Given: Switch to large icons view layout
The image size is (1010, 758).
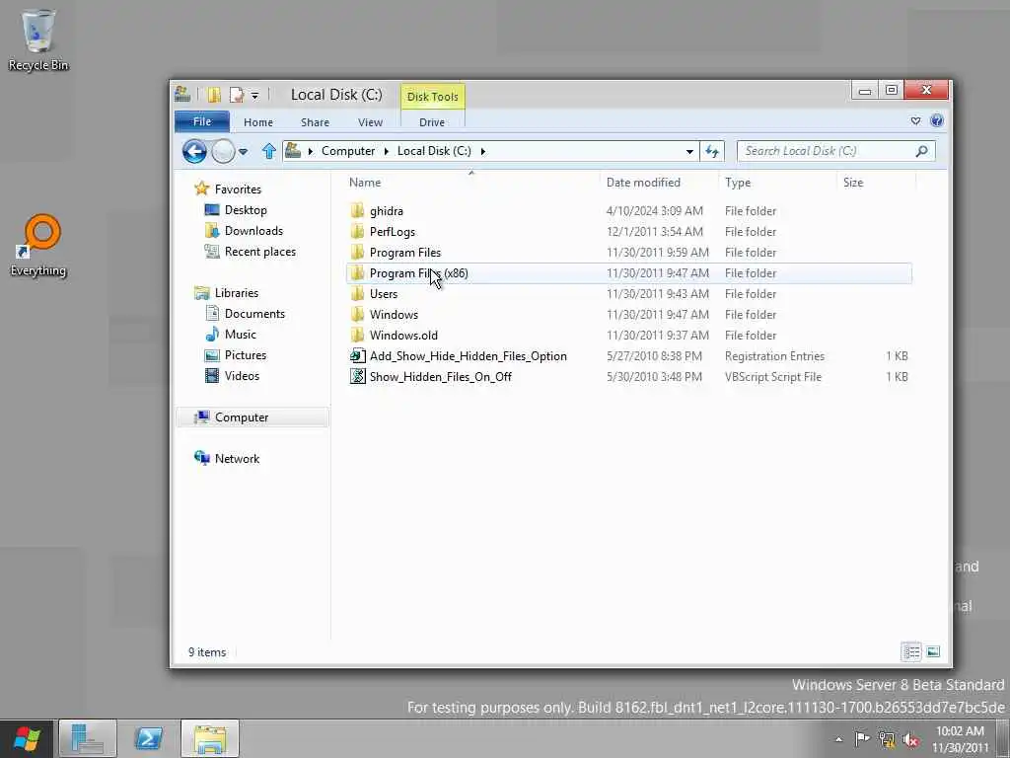Looking at the screenshot, I should coord(933,652).
